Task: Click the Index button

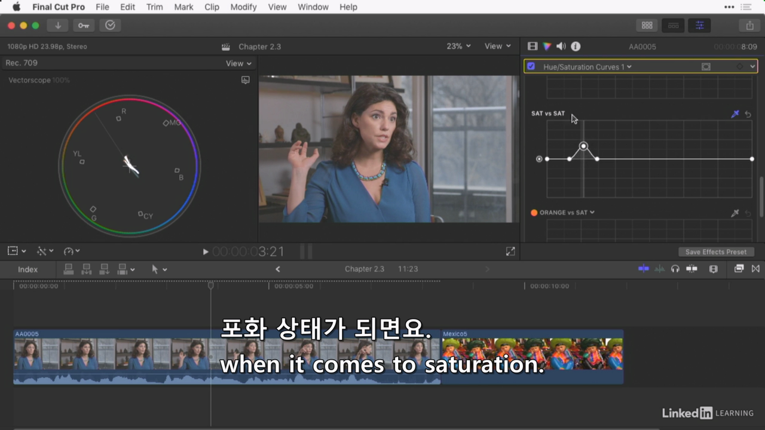Action: click(x=27, y=269)
